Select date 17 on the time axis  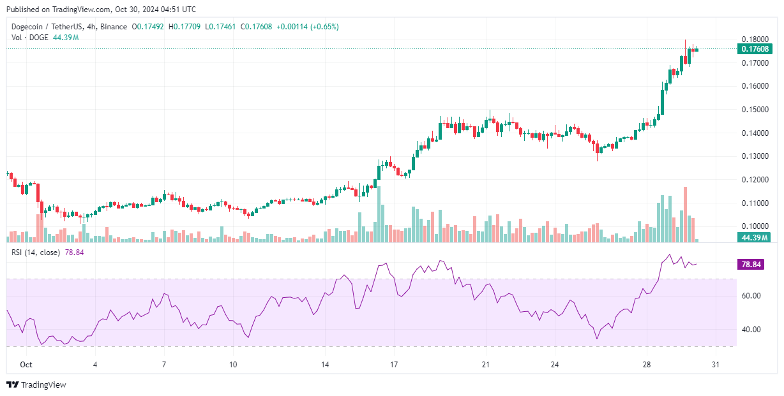tap(394, 365)
